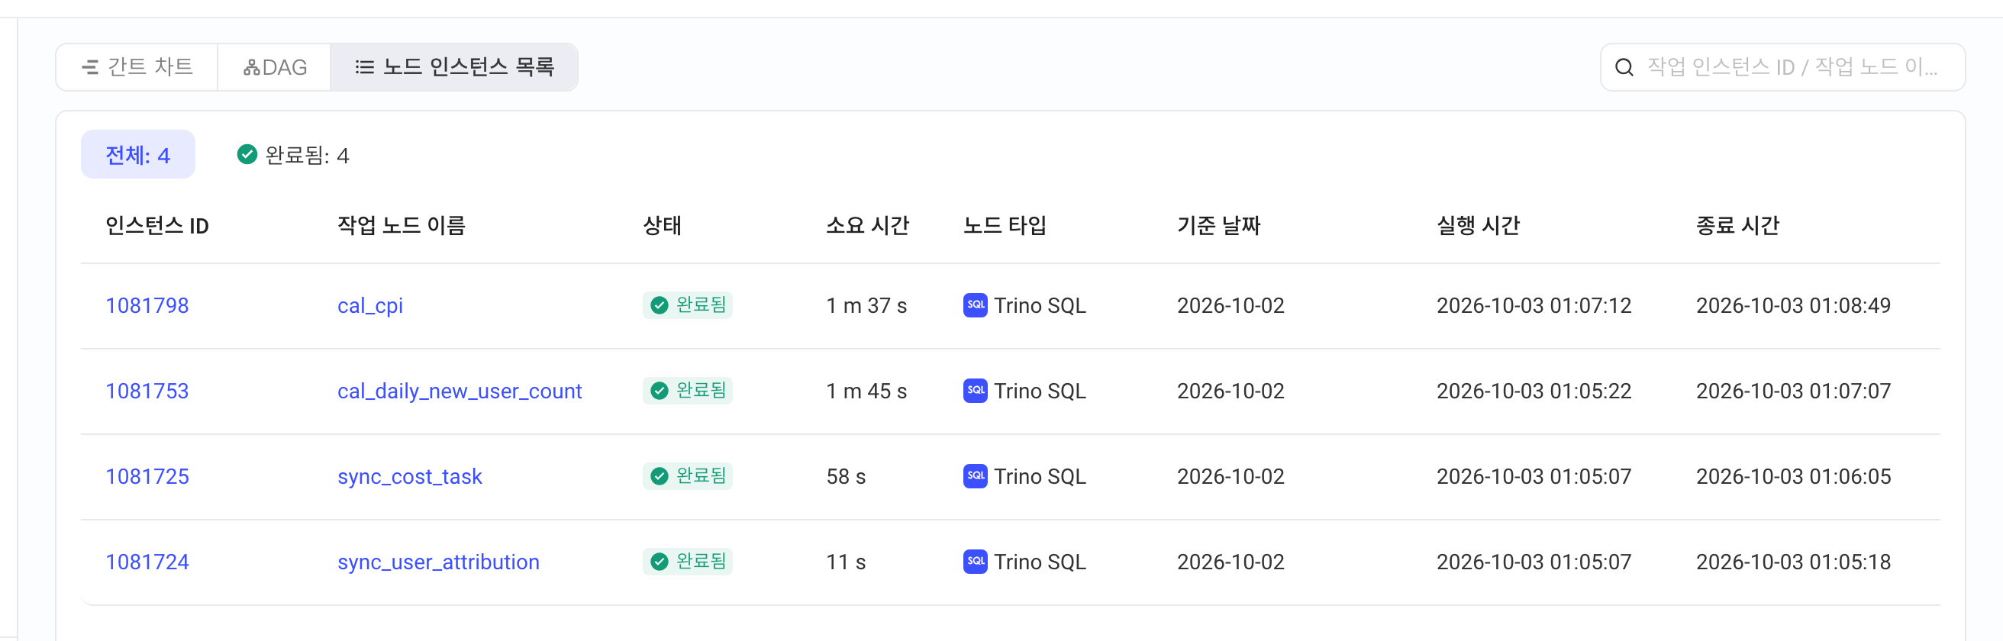Open the sync_user_attribution job node
The height and width of the screenshot is (641, 2003).
(439, 562)
